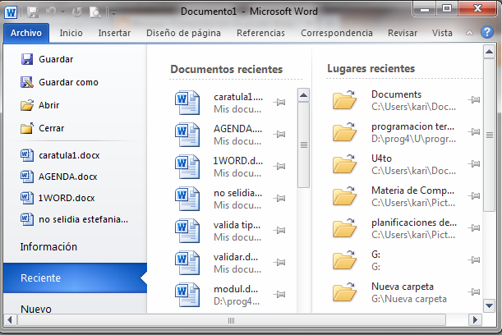Select Reciente in the backstage menu
Screen dimensions: 502x335
pos(75,278)
